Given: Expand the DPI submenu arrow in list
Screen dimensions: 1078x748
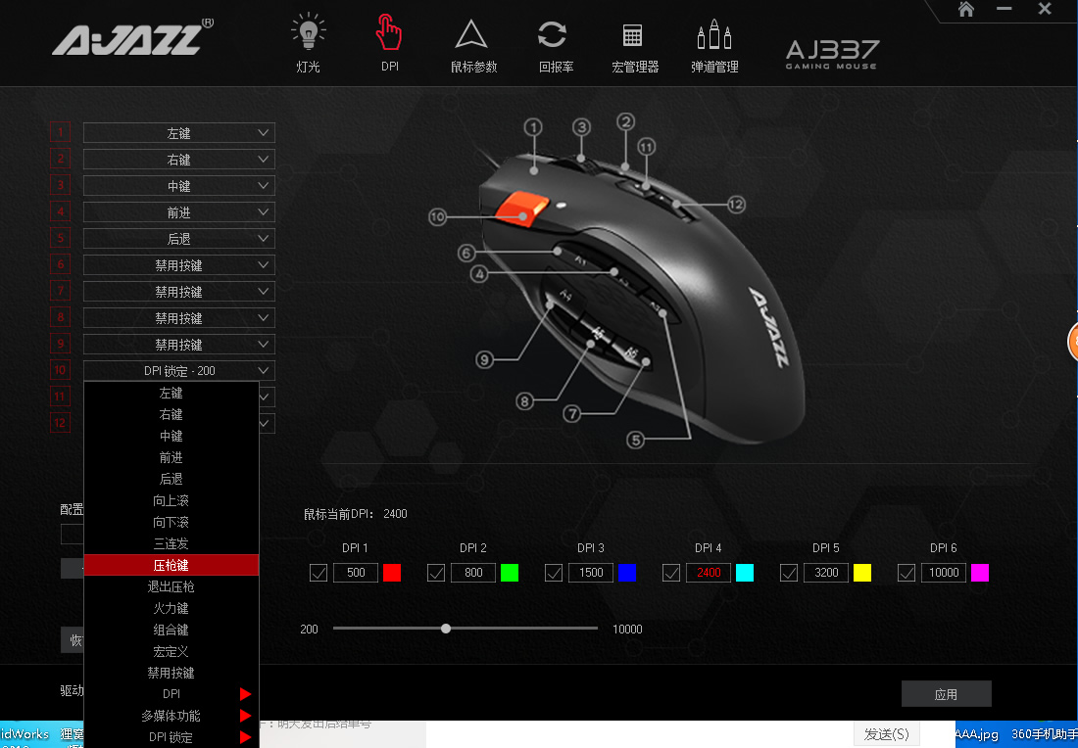Looking at the screenshot, I should pos(245,694).
